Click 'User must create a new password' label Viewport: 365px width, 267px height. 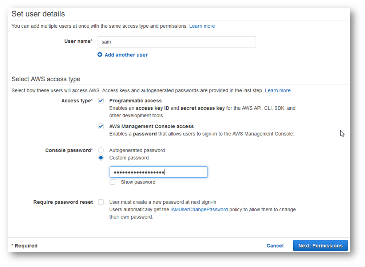[163, 202]
